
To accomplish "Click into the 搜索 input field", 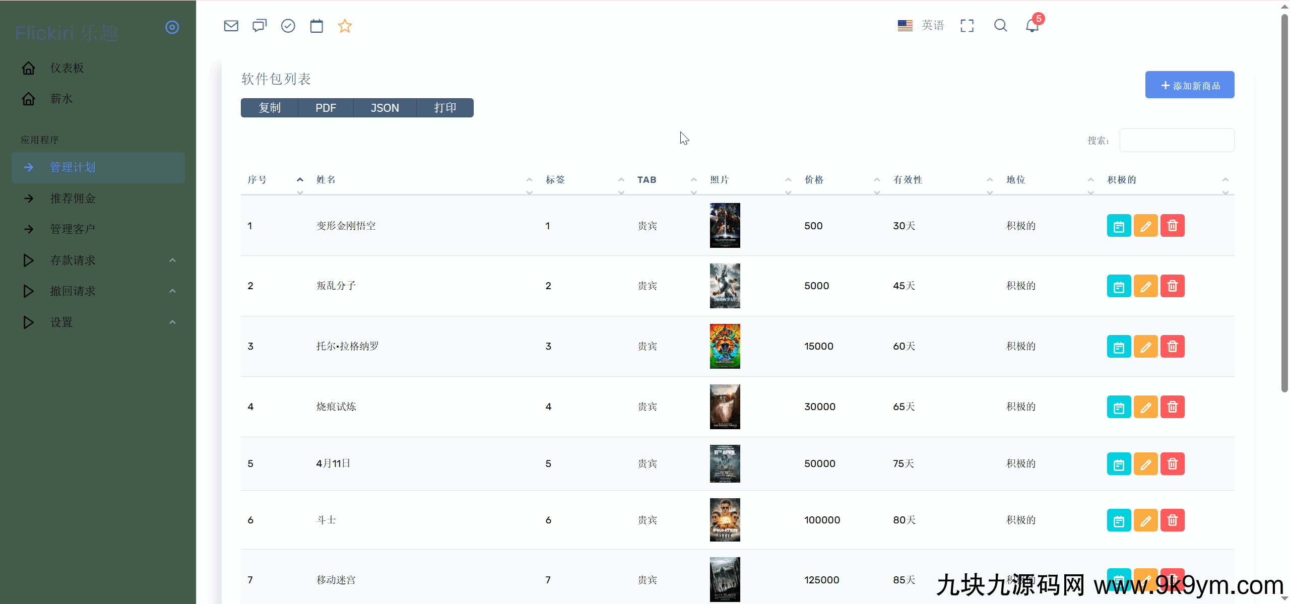I will (1177, 141).
